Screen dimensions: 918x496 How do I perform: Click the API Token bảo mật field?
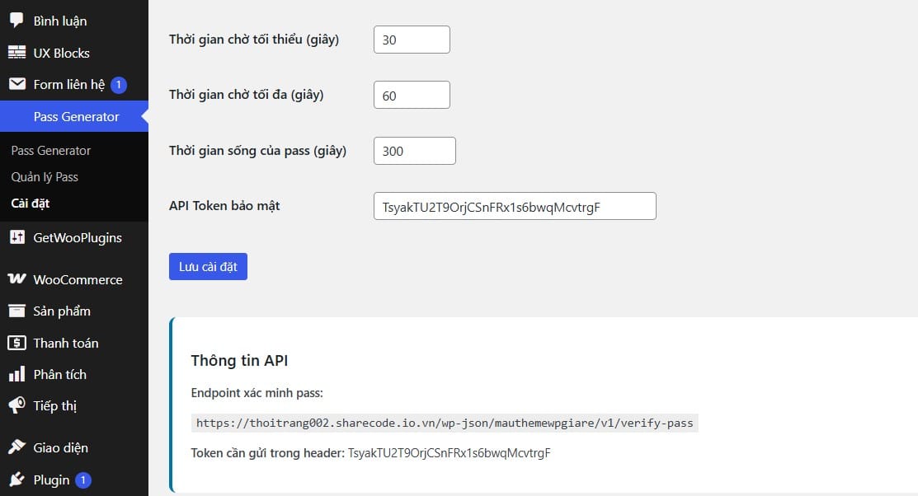(x=515, y=206)
